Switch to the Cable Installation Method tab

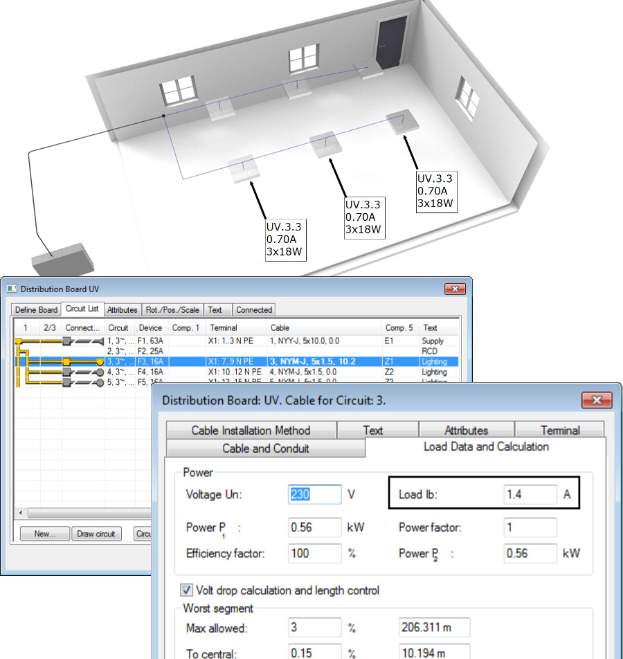pyautogui.click(x=251, y=431)
